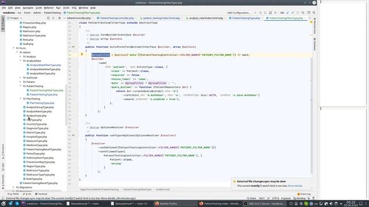This screenshot has width=369, height=207.
Task: Click the project structure window icon
Action: pyautogui.click(x=309, y=13)
